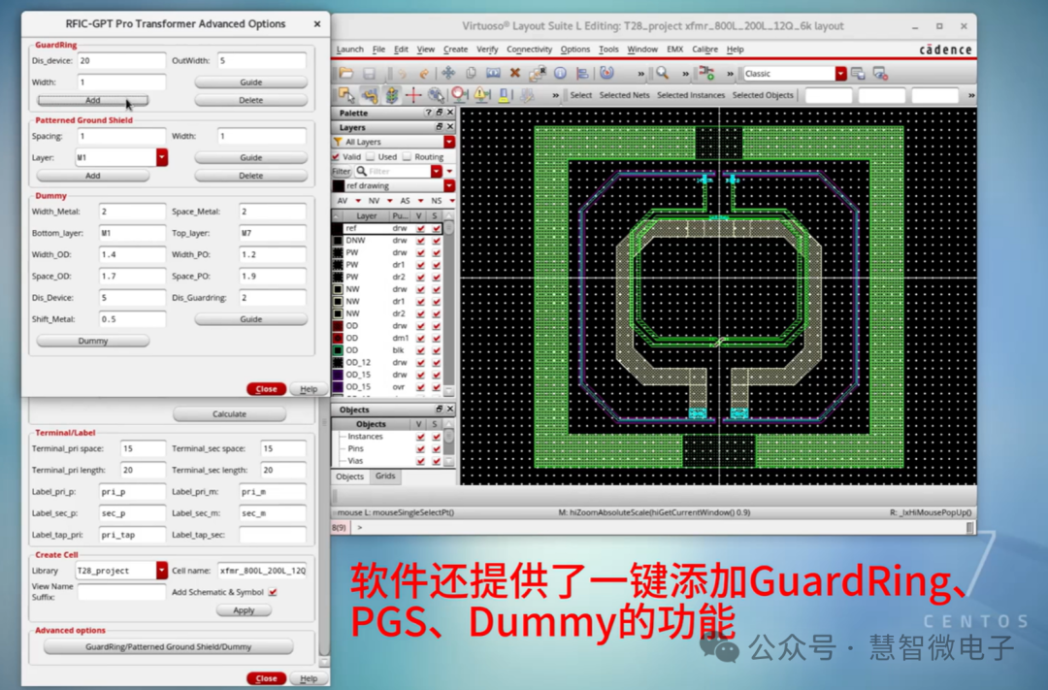Screen dimensions: 1048x690
Task: Click the save workspace icon beside Classic
Action: click(x=858, y=73)
